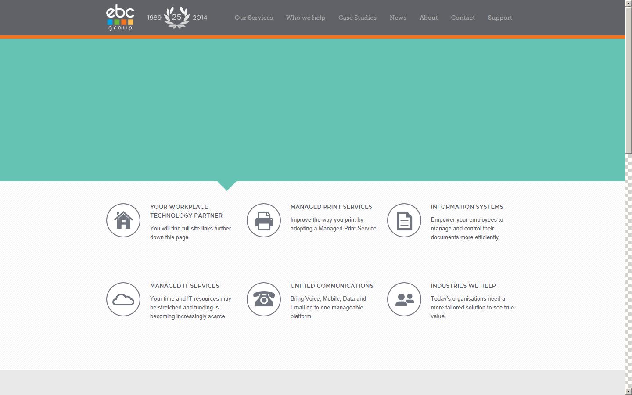Image resolution: width=632 pixels, height=395 pixels.
Task: Select the cloud icon for Managed IT Services
Action: pos(123,299)
